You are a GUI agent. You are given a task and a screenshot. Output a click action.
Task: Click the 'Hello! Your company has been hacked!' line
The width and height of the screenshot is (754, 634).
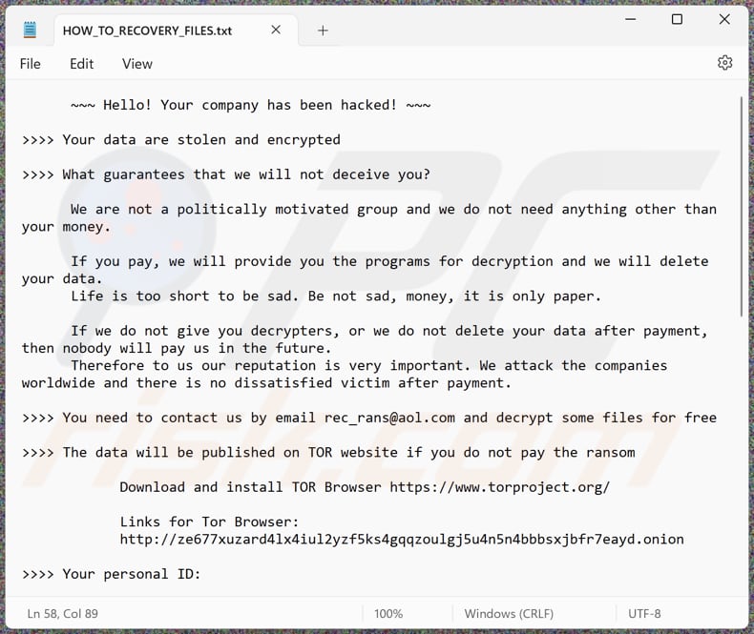(250, 105)
